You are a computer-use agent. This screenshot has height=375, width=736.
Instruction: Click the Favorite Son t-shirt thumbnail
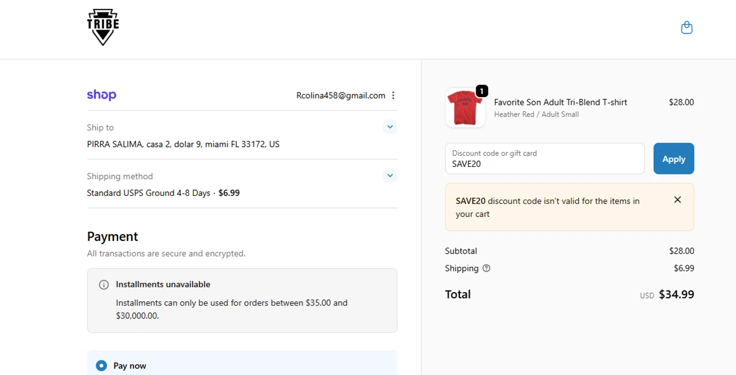click(x=465, y=108)
